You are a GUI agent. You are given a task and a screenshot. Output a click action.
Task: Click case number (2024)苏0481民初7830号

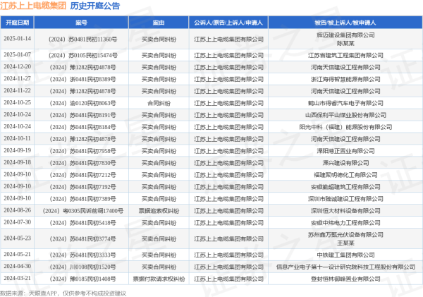coord(82,163)
